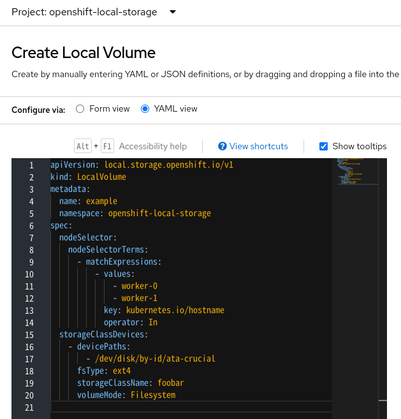Click the nodeSelectorTerms key on line 8

tap(106, 249)
